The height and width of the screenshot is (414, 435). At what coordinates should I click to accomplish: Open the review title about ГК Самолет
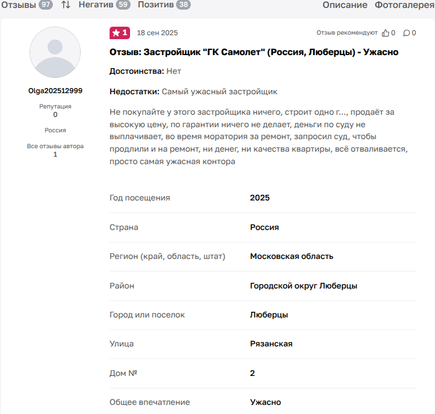tap(254, 52)
